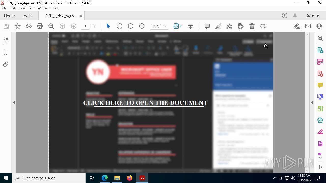Send file by email envelope icon

[x=308, y=26]
